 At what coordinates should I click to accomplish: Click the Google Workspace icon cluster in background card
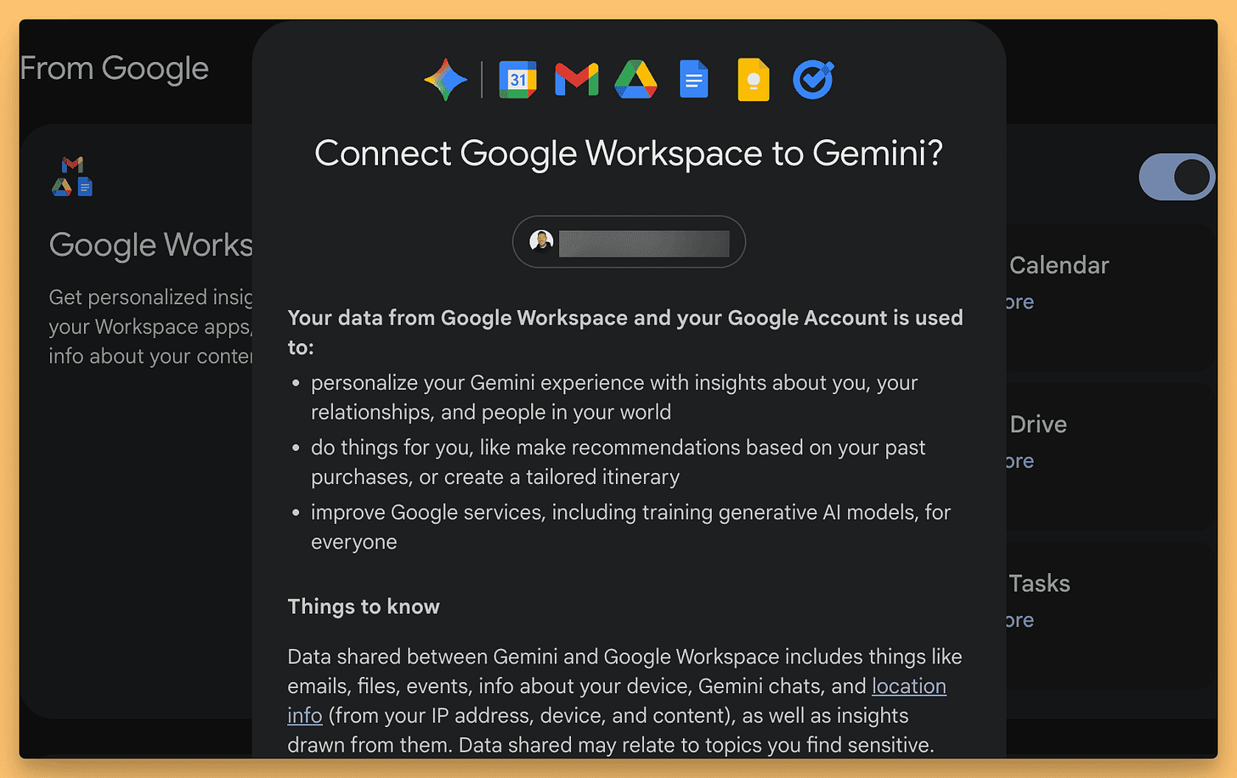coord(72,177)
